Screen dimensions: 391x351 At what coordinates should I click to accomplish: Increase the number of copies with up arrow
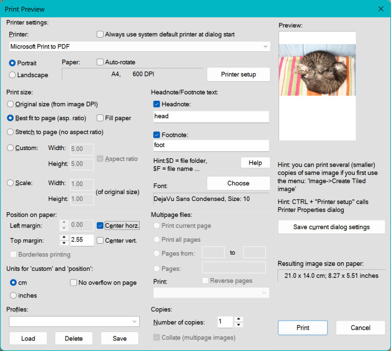pos(238,319)
